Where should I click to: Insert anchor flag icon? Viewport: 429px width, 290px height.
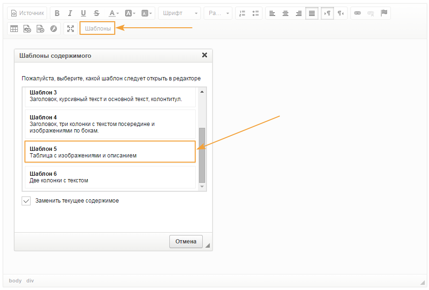click(384, 13)
